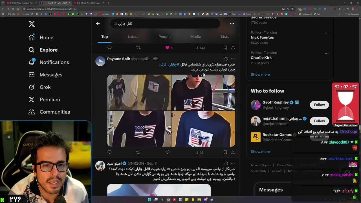361x203 pixels.
Task: Open Accessibility footer link
Action: [258, 171]
